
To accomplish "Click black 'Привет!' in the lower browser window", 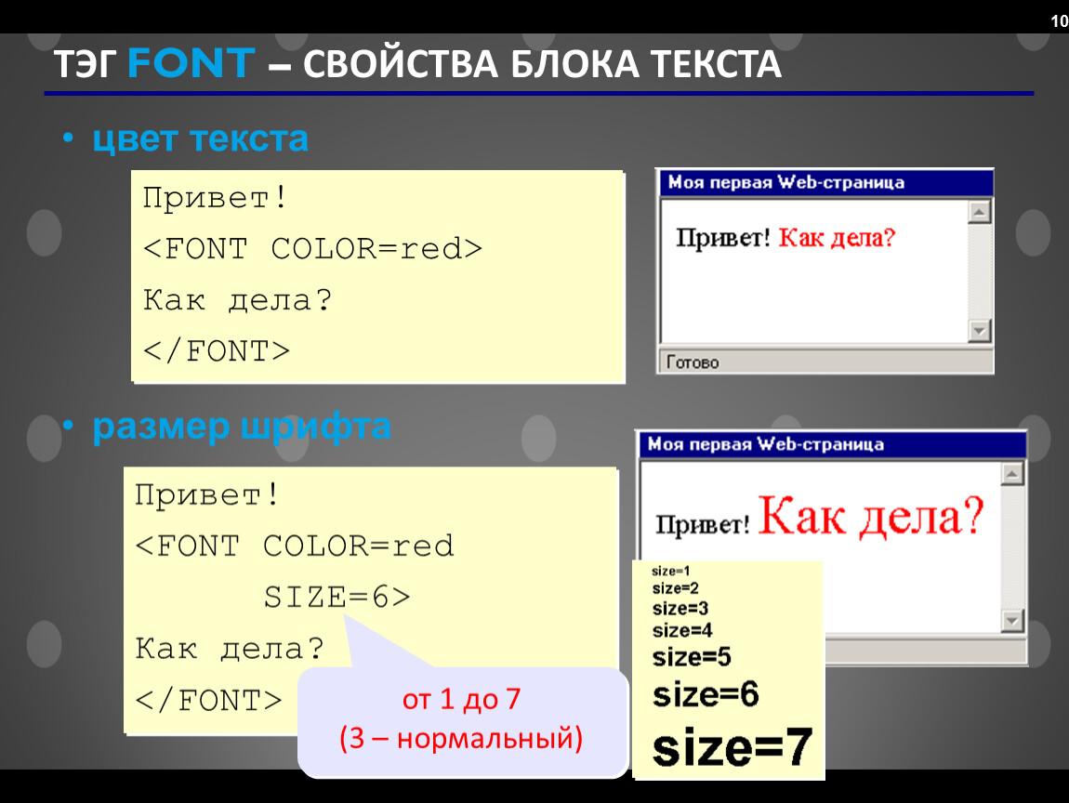I will 702,524.
